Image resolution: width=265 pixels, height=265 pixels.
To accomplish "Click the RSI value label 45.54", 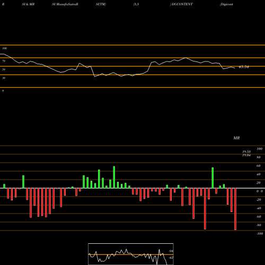I will pyautogui.click(x=244, y=67).
